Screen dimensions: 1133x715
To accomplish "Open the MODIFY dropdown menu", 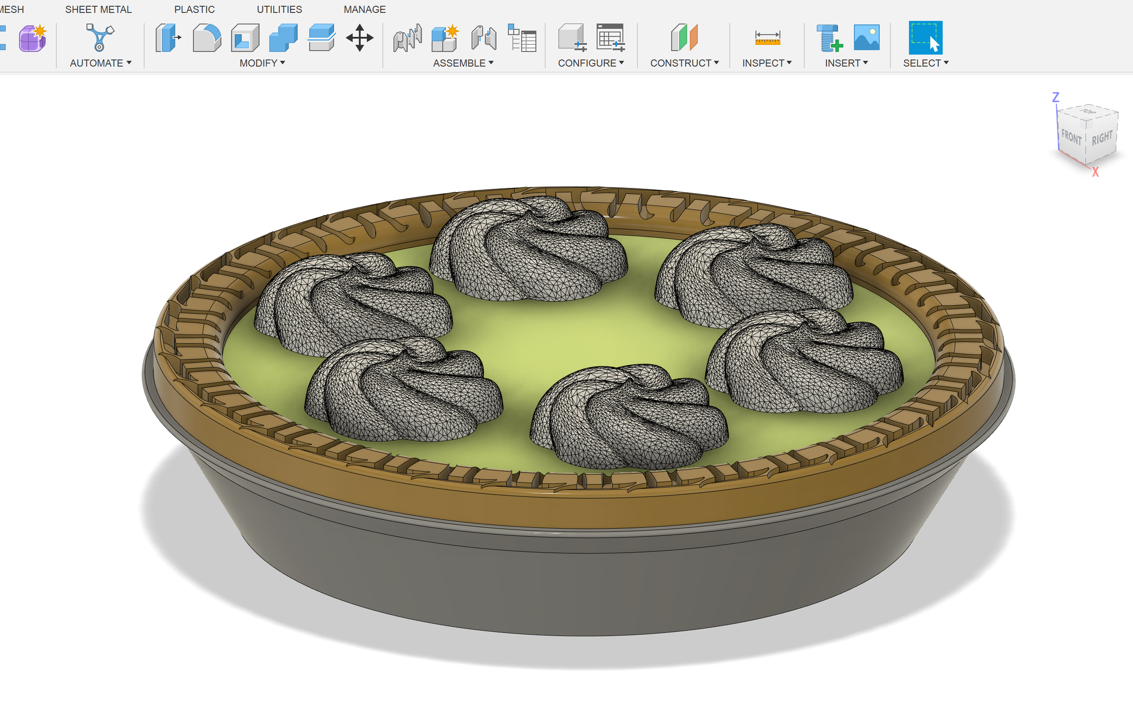I will pyautogui.click(x=260, y=63).
